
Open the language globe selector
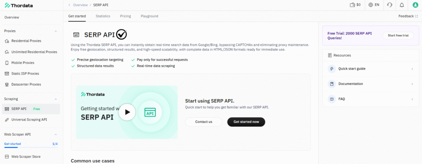pos(371,5)
